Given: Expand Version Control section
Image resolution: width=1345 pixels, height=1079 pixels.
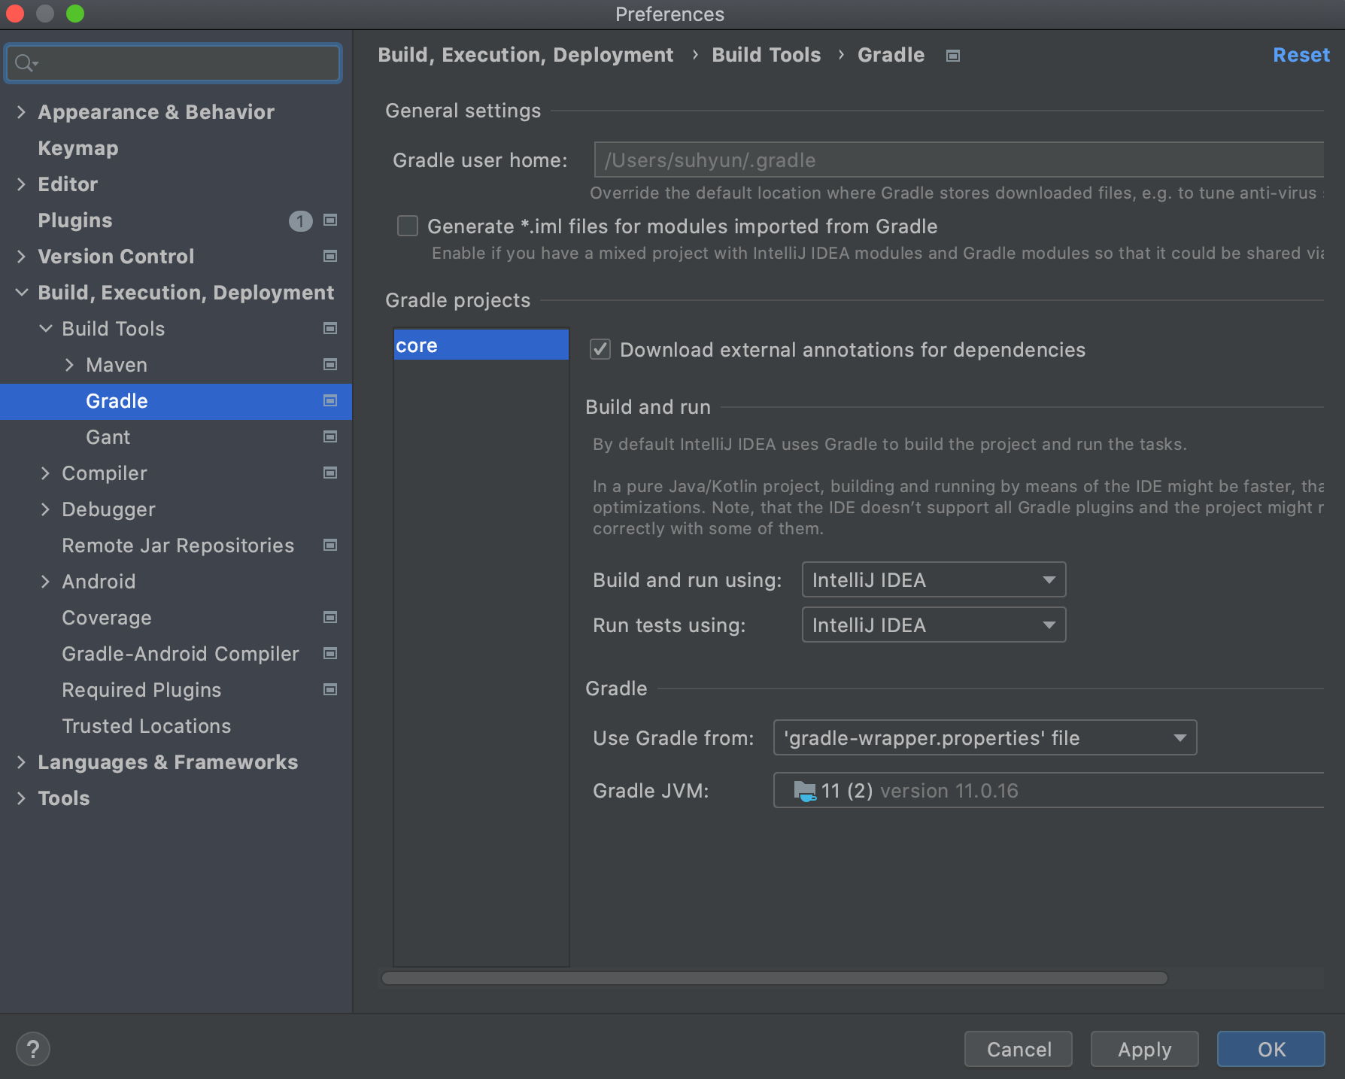Looking at the screenshot, I should (x=21, y=257).
